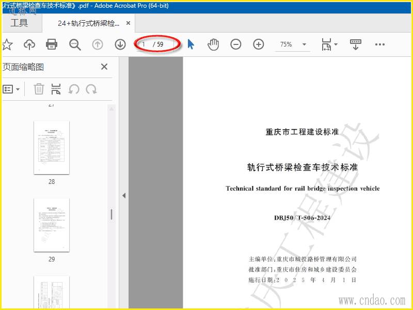Image resolution: width=413 pixels, height=310 pixels.
Task: Zoom out with the minus button
Action: pos(236,44)
